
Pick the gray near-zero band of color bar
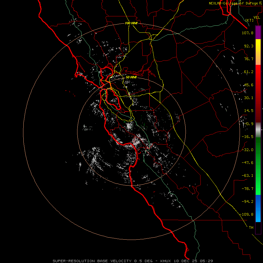(x=258, y=130)
